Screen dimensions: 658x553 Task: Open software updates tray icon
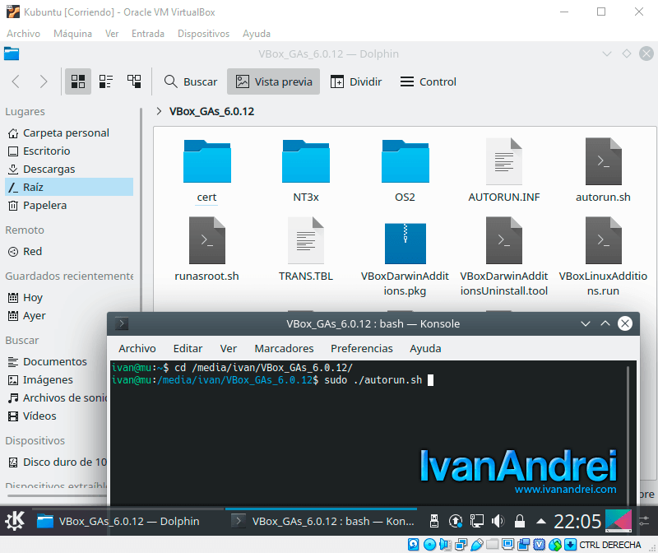pyautogui.click(x=456, y=521)
